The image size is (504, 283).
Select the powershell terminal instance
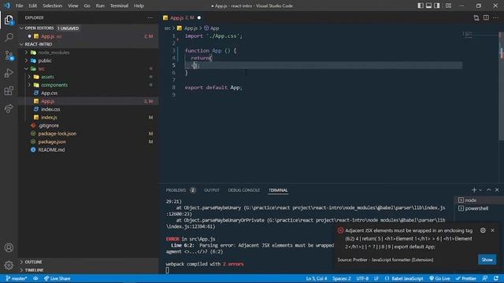click(478, 208)
